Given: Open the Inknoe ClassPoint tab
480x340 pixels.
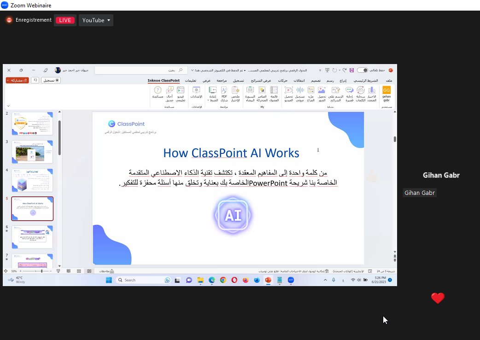Looking at the screenshot, I should tap(164, 81).
